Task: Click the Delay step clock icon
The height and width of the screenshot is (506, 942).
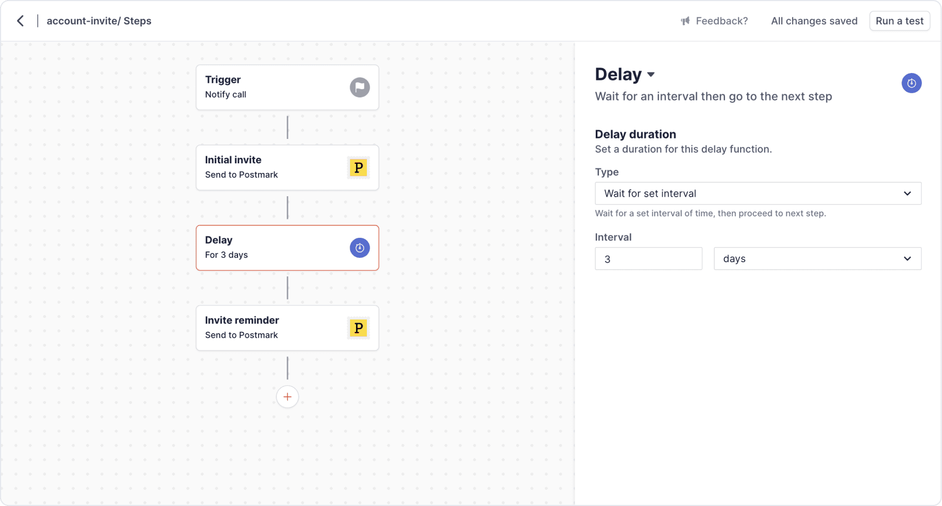Action: [x=359, y=248]
